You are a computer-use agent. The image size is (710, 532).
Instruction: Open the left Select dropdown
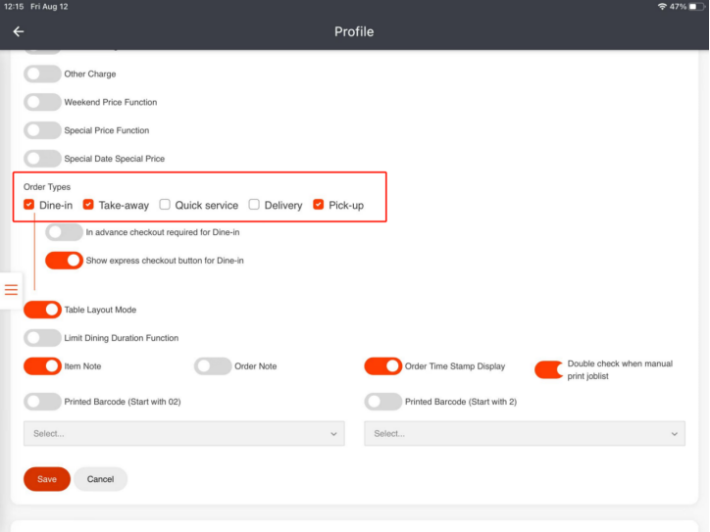click(183, 433)
